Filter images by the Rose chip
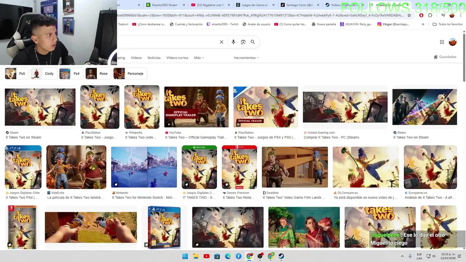Image resolution: width=466 pixels, height=262 pixels. pos(98,74)
